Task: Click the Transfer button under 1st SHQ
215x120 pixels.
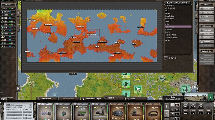Action: tap(207, 20)
